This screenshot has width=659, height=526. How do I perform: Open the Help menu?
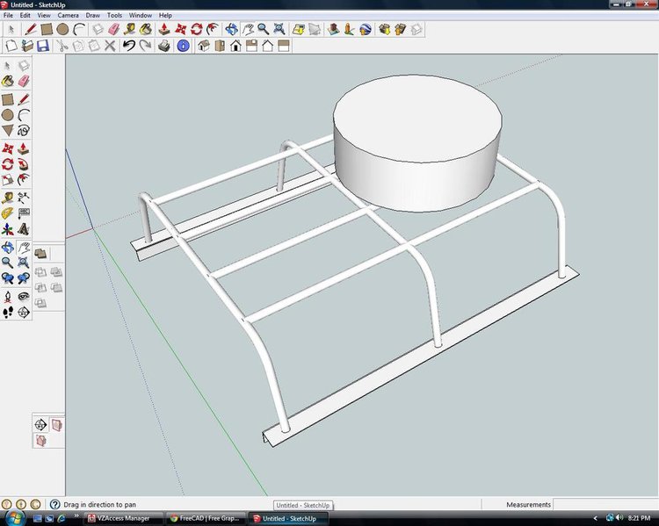165,15
